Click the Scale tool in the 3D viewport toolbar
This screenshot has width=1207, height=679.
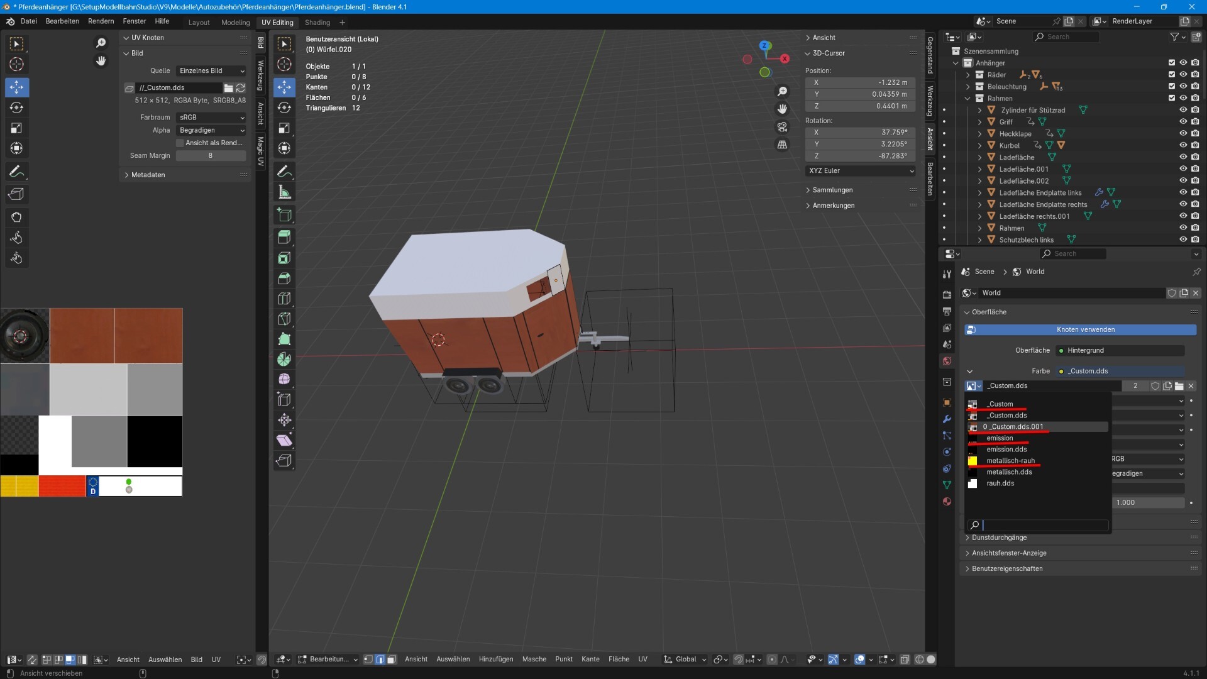click(284, 128)
